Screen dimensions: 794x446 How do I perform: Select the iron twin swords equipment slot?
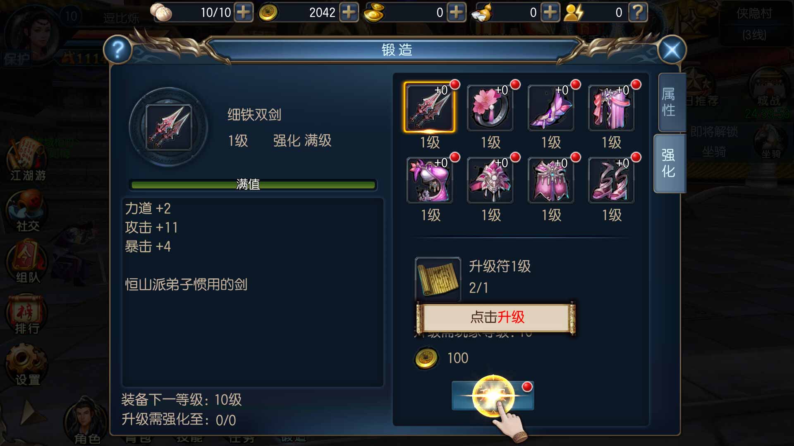430,107
